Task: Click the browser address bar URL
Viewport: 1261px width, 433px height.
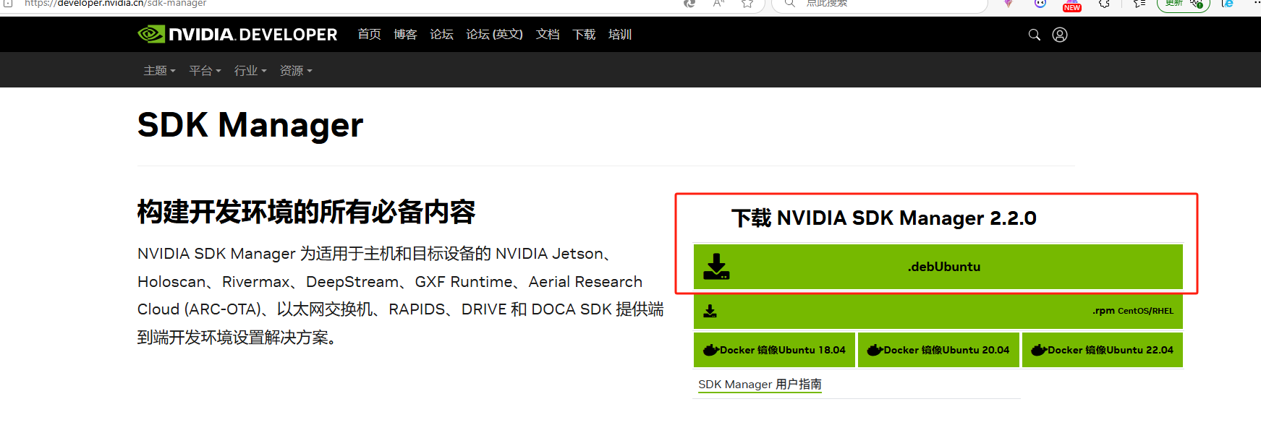Action: point(116,4)
